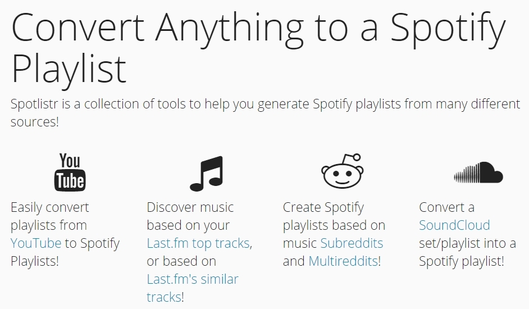Go to the Multireddits link
This screenshot has height=309, width=529.
(x=344, y=261)
